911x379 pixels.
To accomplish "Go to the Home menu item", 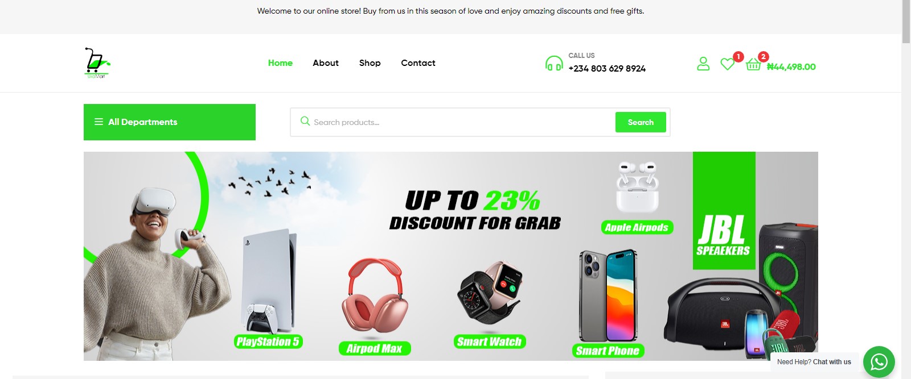I will coord(280,63).
